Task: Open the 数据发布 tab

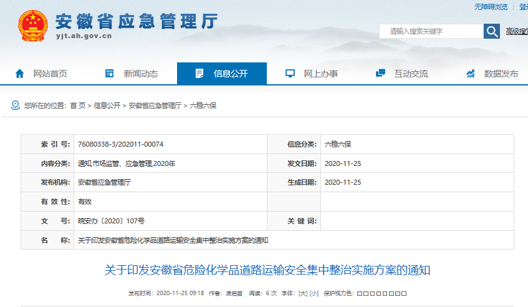Action: (501, 74)
